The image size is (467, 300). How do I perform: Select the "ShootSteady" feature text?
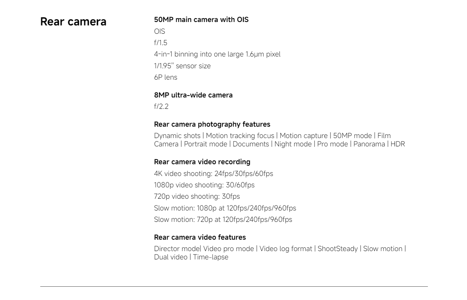[x=338, y=249]
